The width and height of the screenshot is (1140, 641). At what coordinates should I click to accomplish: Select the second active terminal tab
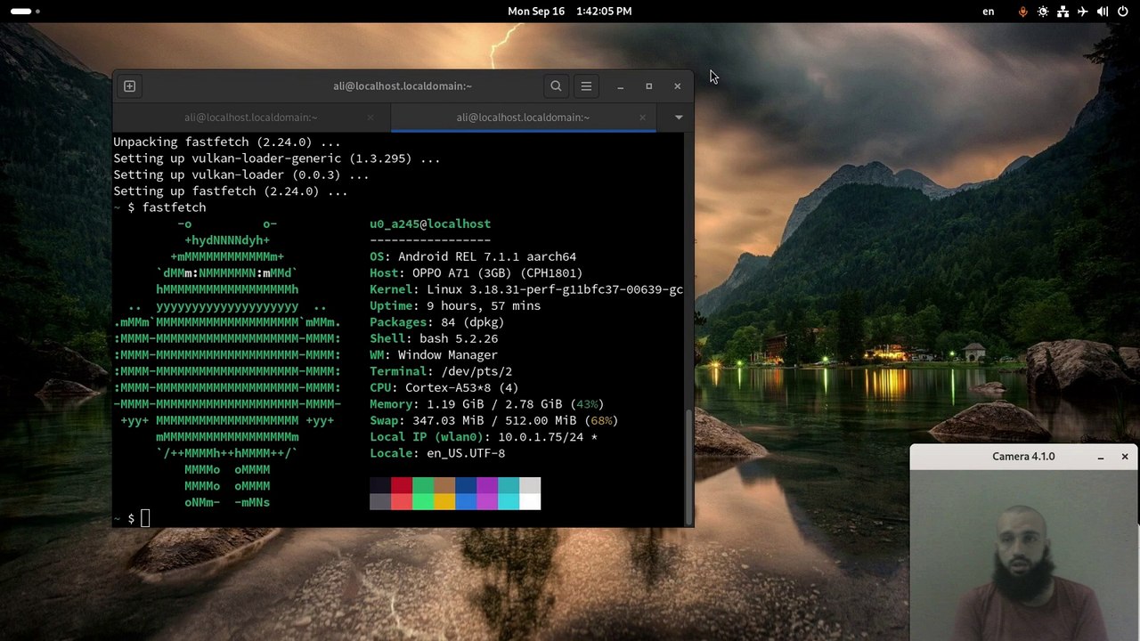click(x=523, y=118)
